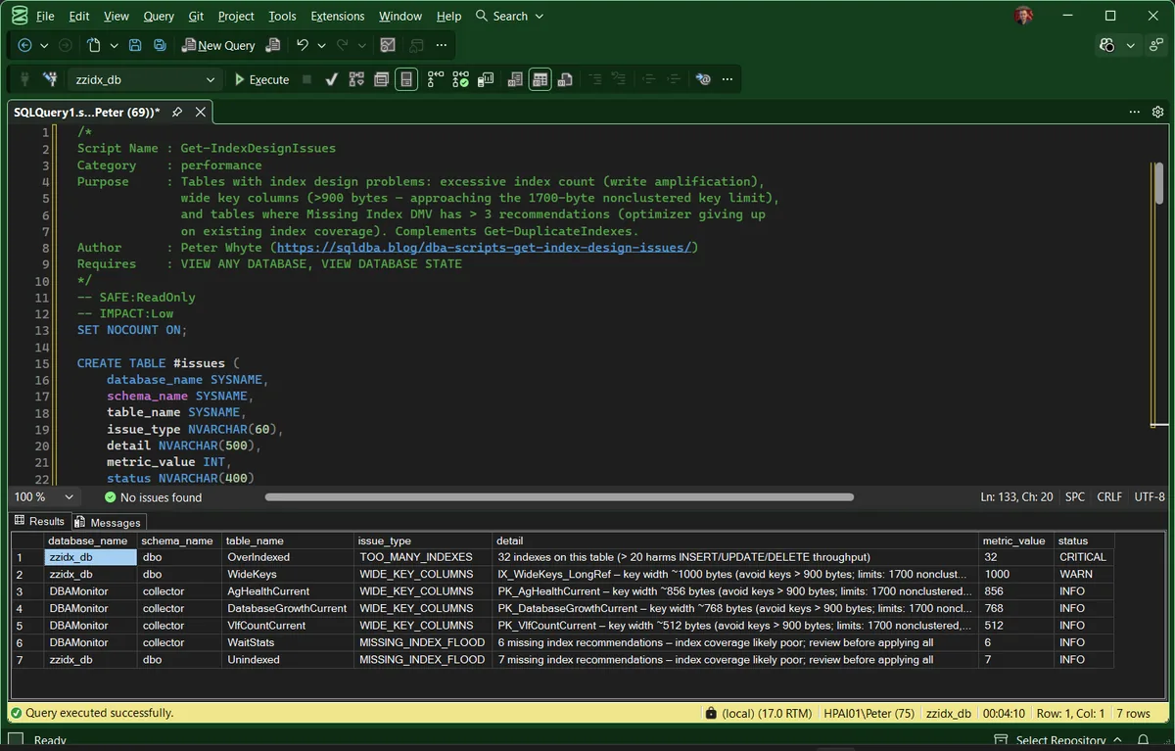Select the TOO_MANY_INDEXES issue_type cell
Screen dimensions: 1175x751
pyautogui.click(x=423, y=557)
